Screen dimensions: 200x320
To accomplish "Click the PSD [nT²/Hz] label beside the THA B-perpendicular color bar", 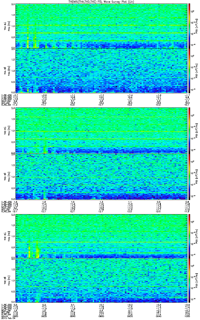I will [x=197, y=26].
